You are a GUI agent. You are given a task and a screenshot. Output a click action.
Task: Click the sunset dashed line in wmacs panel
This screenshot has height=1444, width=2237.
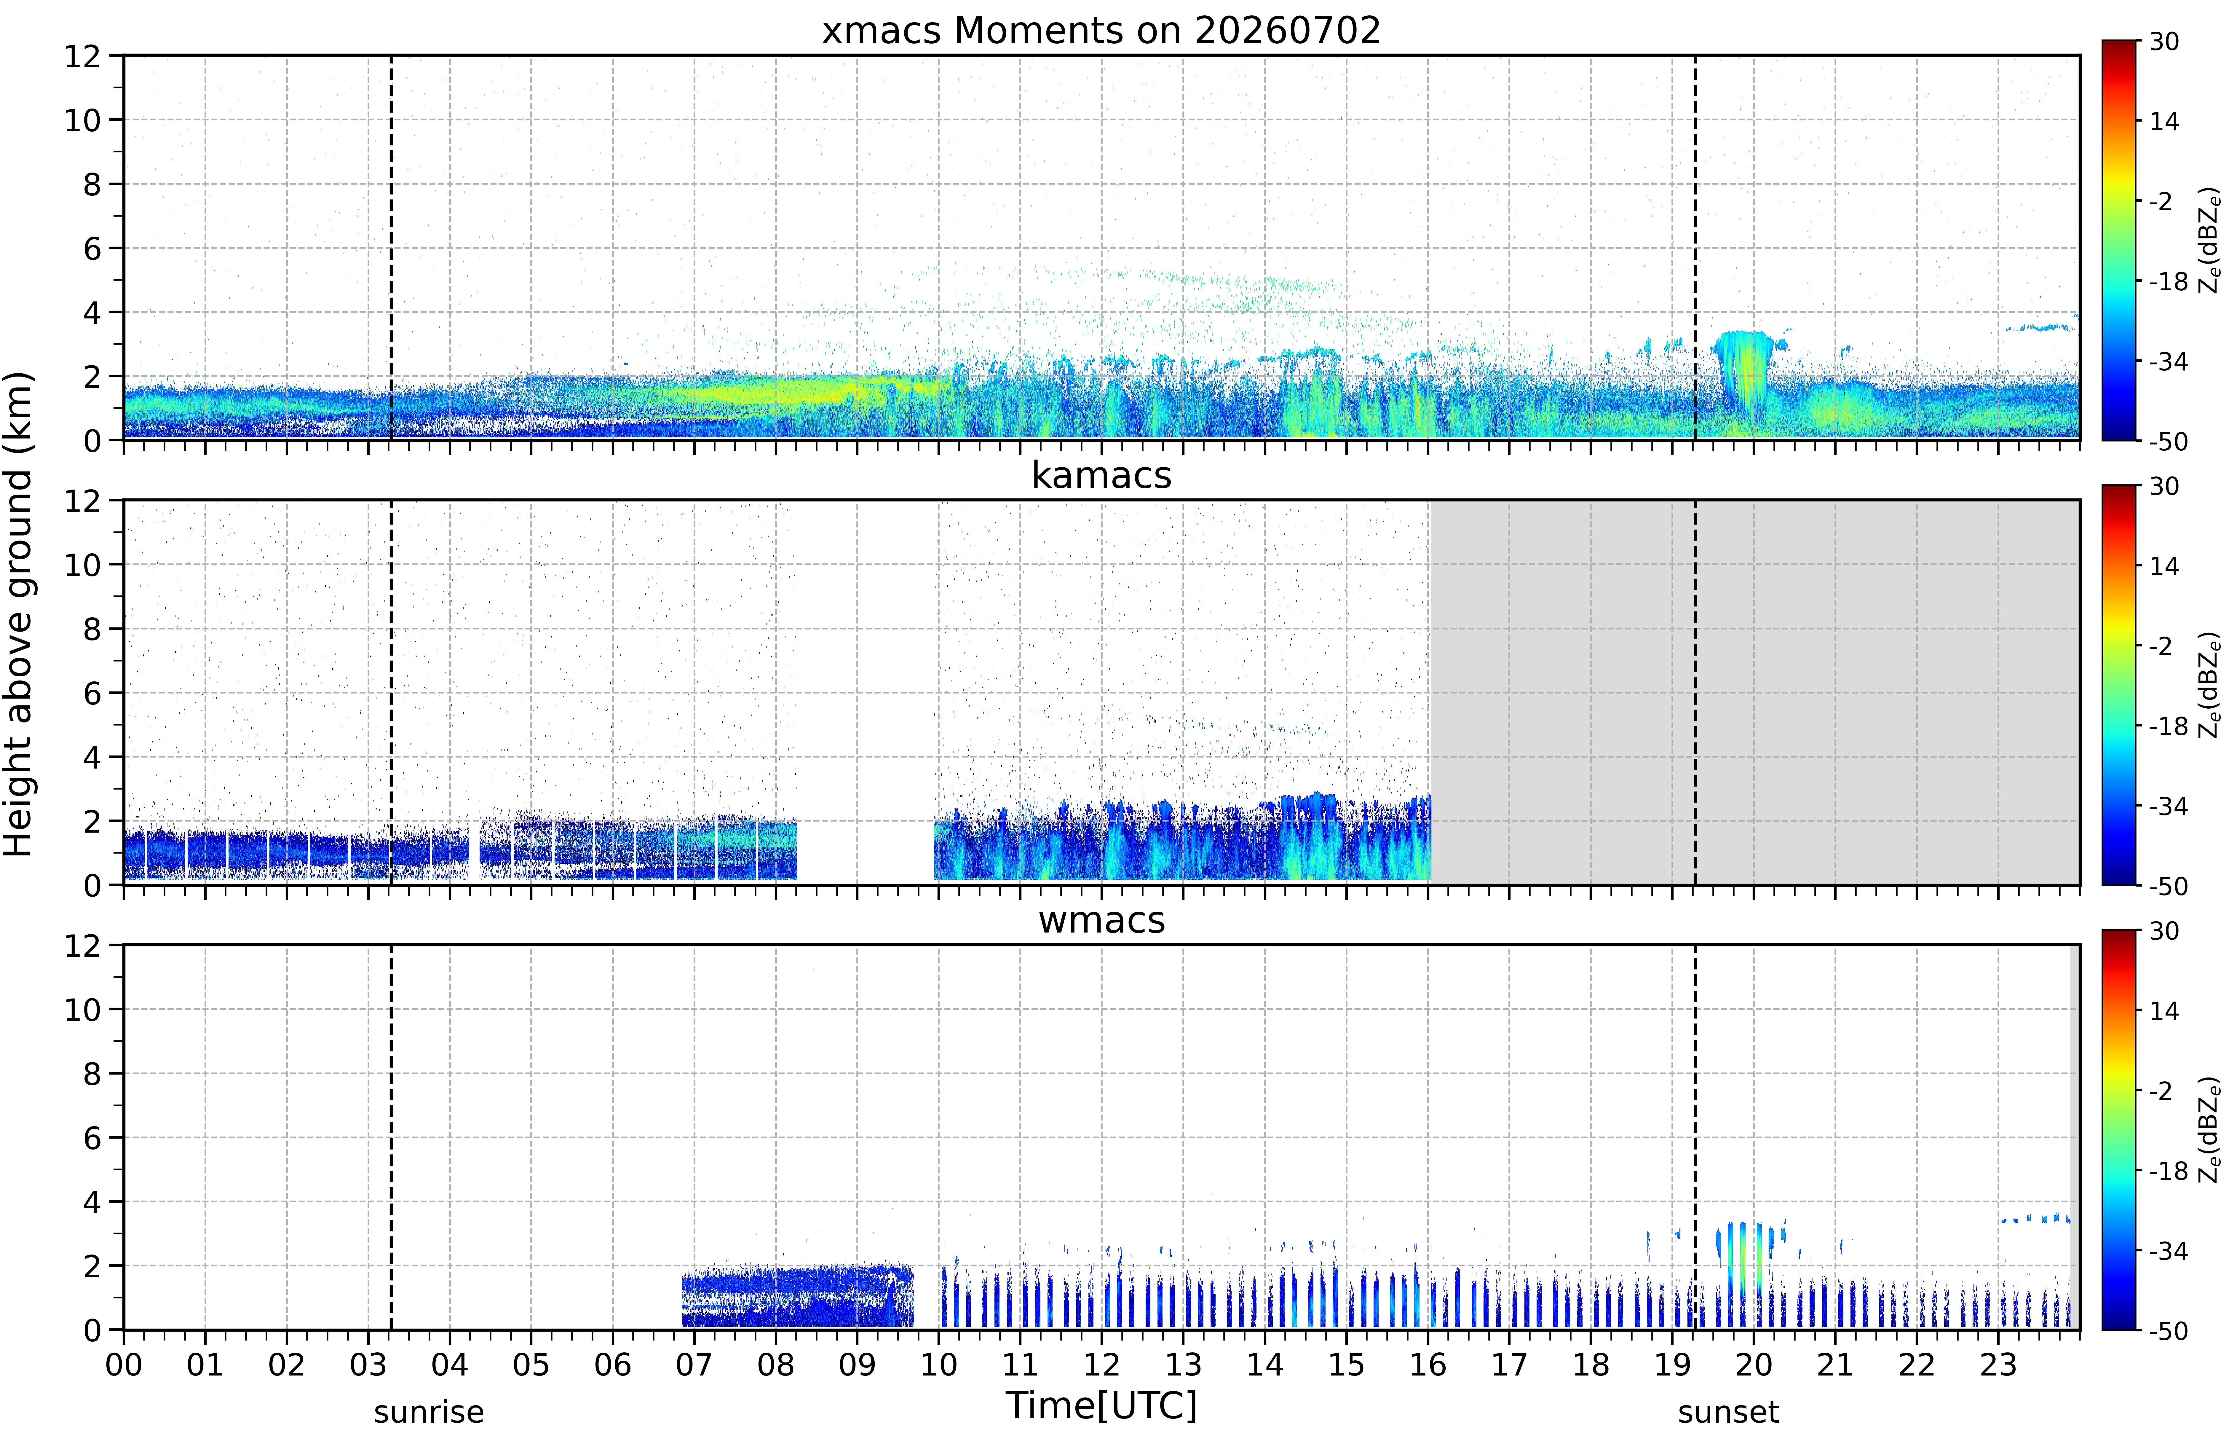[x=1695, y=1137]
